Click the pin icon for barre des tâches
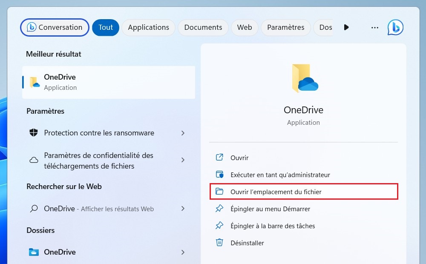 pos(219,225)
